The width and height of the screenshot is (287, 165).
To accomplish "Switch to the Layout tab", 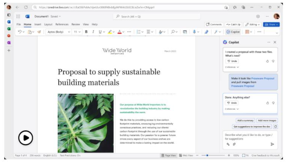I will (x=48, y=24).
